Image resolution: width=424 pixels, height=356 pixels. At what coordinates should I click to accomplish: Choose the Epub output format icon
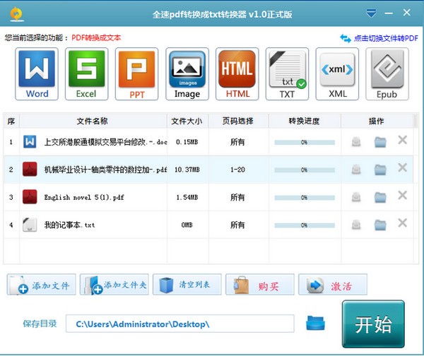[x=387, y=74]
